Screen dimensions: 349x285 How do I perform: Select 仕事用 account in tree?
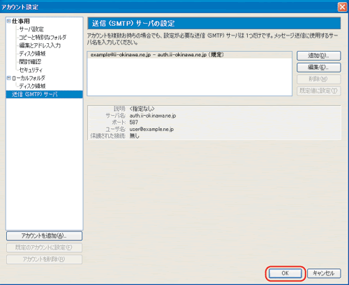coord(21,21)
